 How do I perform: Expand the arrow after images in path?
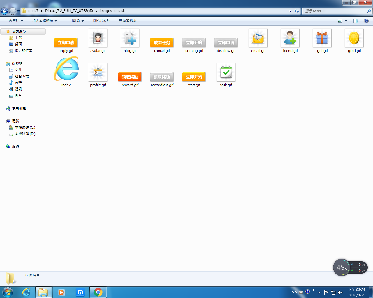pos(115,11)
